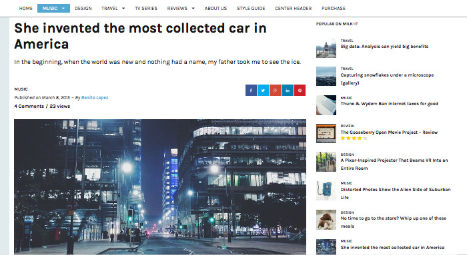Open 'No time to go to the store?' article
The height and width of the screenshot is (255, 467).
tap(394, 222)
